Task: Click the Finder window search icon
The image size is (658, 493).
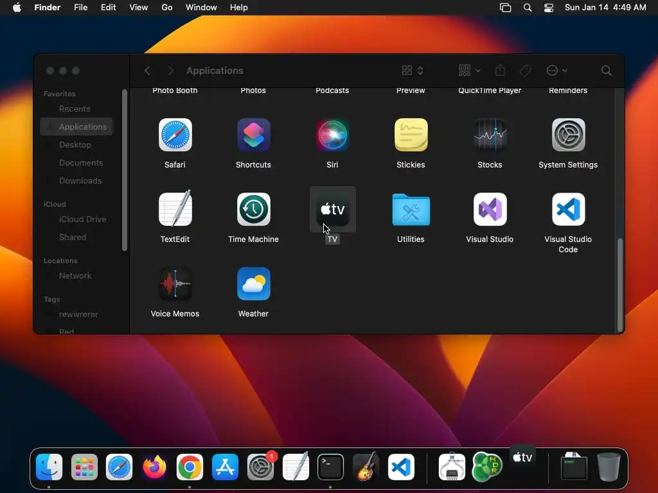Action: click(606, 71)
